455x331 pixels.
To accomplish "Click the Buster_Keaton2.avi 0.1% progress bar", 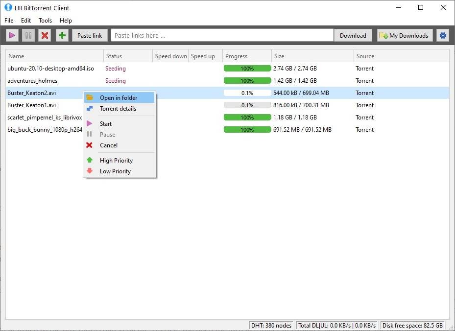I will point(247,93).
